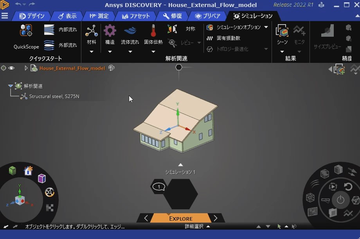Open the dropdown arrow under 材料
Image resolution: width=360 pixels, height=239 pixels.
[92, 52]
